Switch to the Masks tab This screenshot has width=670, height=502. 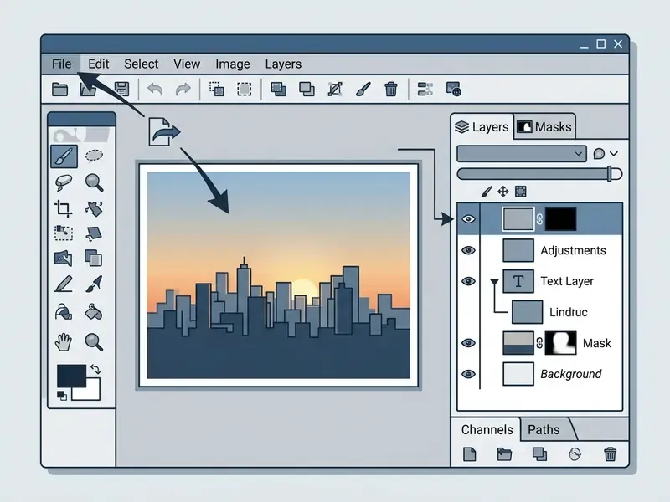pyautogui.click(x=544, y=127)
